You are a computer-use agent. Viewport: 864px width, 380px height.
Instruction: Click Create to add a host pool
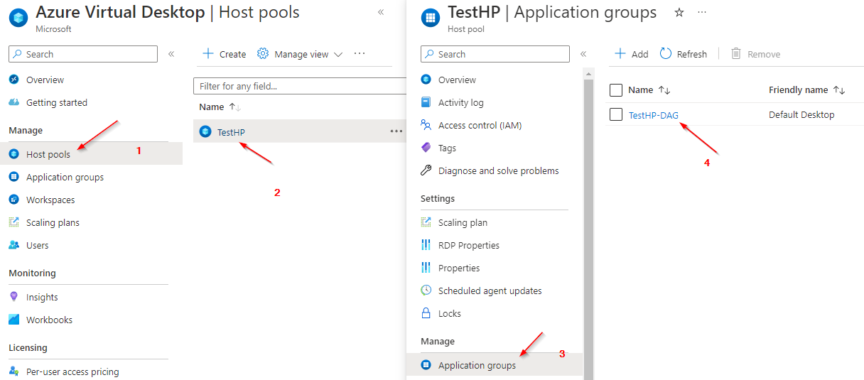pos(225,54)
